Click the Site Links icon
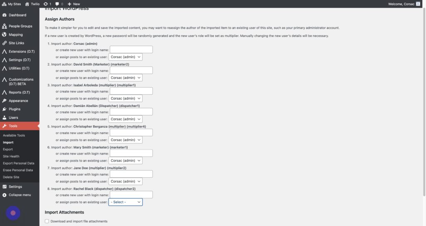This screenshot has width=426, height=226. tap(4, 43)
